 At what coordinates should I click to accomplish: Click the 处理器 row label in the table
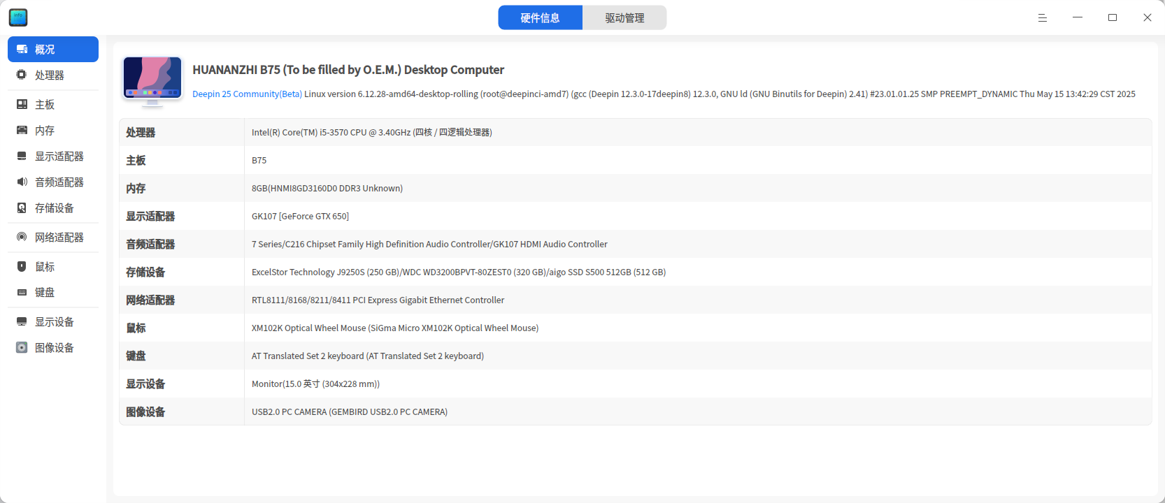141,133
